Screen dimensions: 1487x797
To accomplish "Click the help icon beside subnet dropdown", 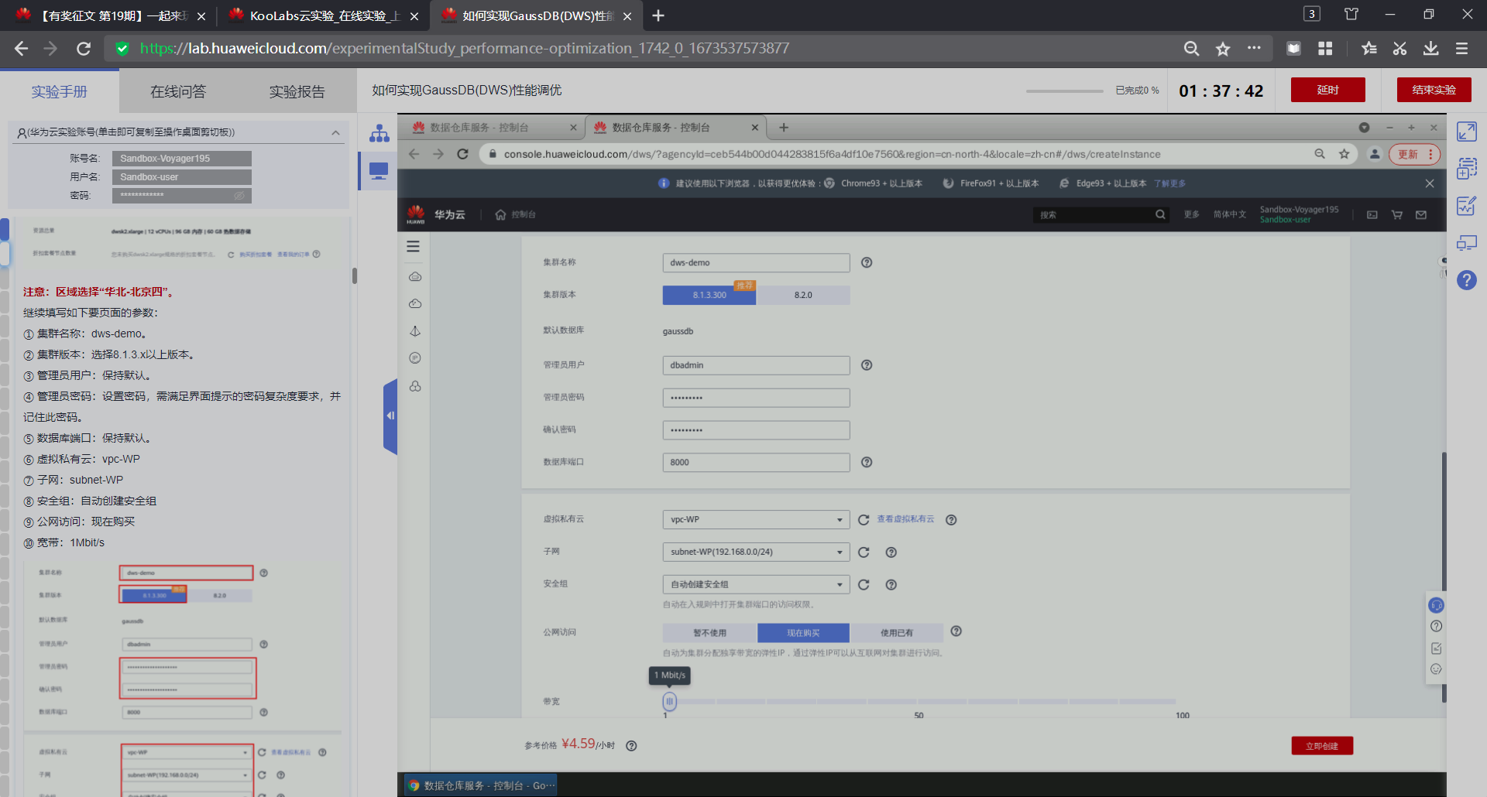I will pos(891,552).
